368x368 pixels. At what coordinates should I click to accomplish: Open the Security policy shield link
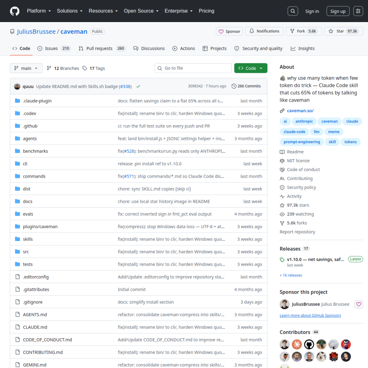click(x=301, y=187)
